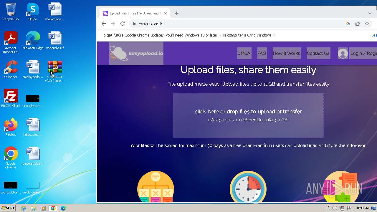Select papersclub.rtf file on desktop
Image resolution: width=377 pixels, height=212 pixels.
pyautogui.click(x=33, y=156)
